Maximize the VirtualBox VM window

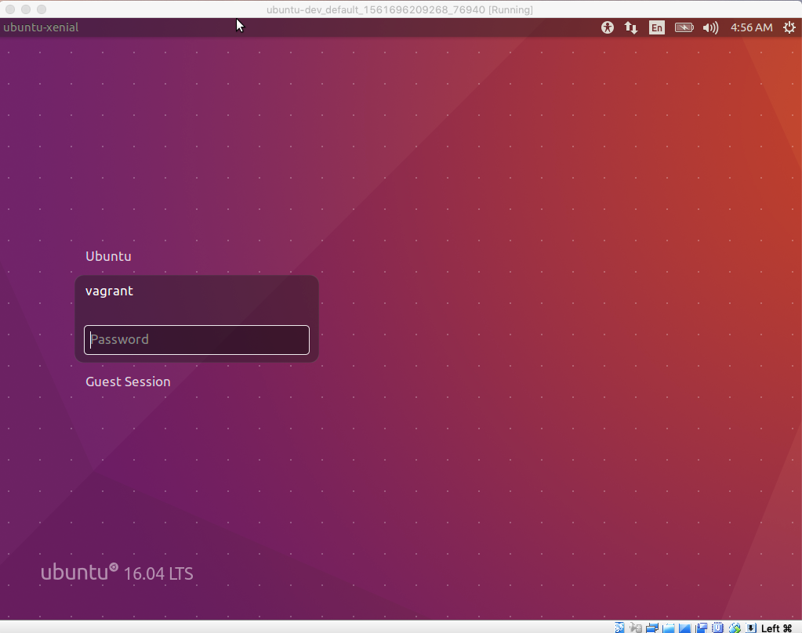pos(42,9)
